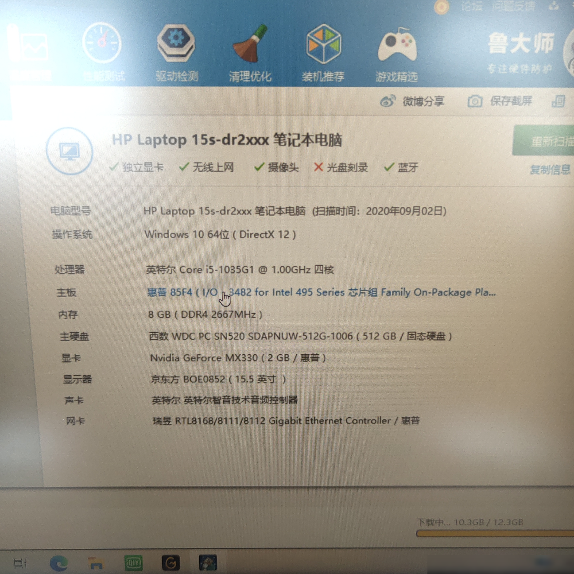This screenshot has height=574, width=574.
Task: Click the Windows 10 64位 DirectX 12 value
Action: point(220,234)
